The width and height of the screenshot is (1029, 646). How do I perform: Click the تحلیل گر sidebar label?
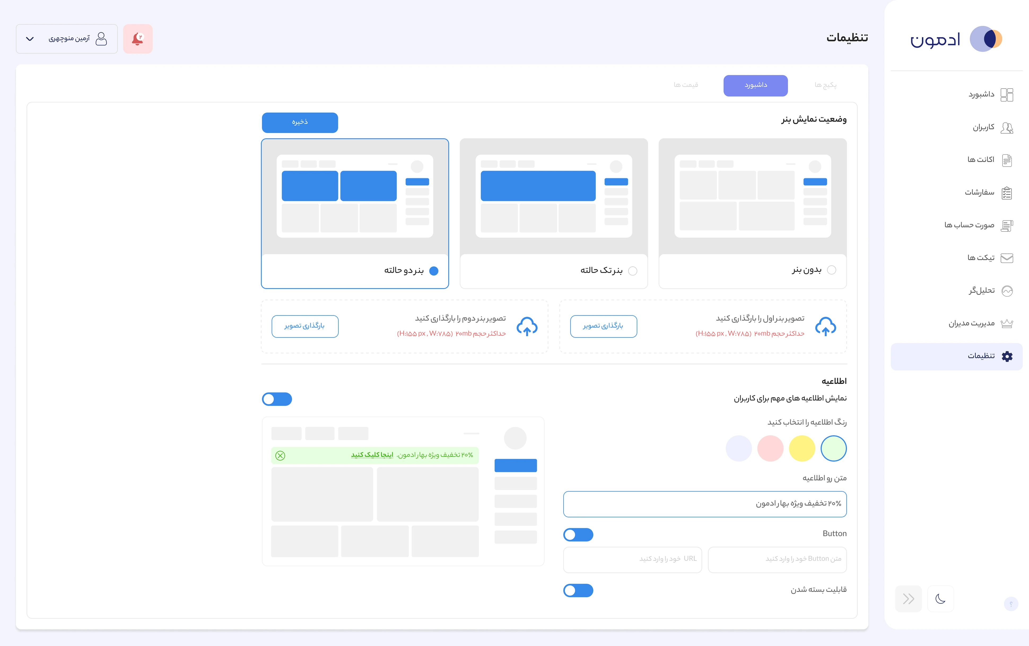pos(981,291)
